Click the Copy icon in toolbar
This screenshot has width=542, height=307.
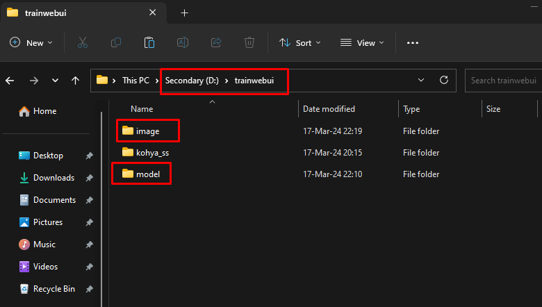click(x=115, y=43)
